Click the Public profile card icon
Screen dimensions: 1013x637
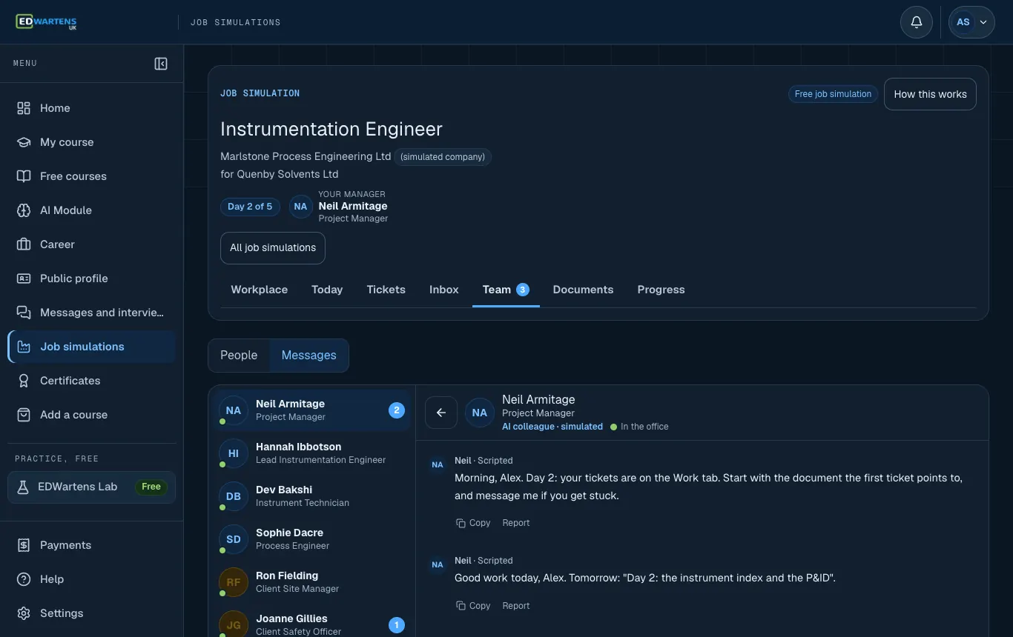tap(24, 279)
